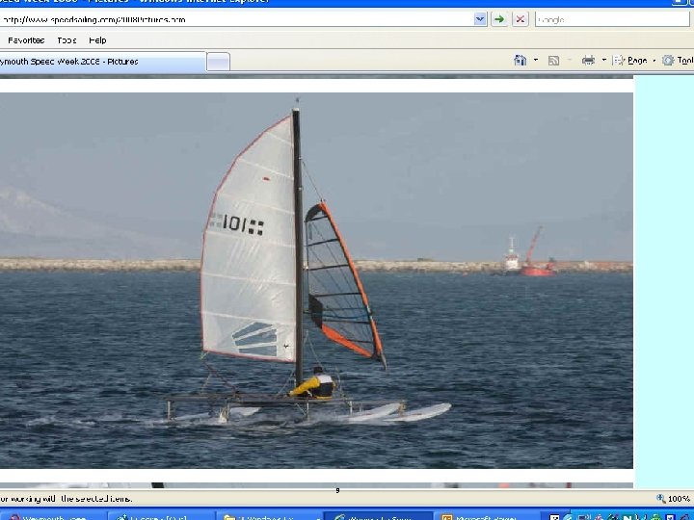Switch to Microsoft taskbar window button
Viewport: 694px width, 520px height.
coord(487,517)
